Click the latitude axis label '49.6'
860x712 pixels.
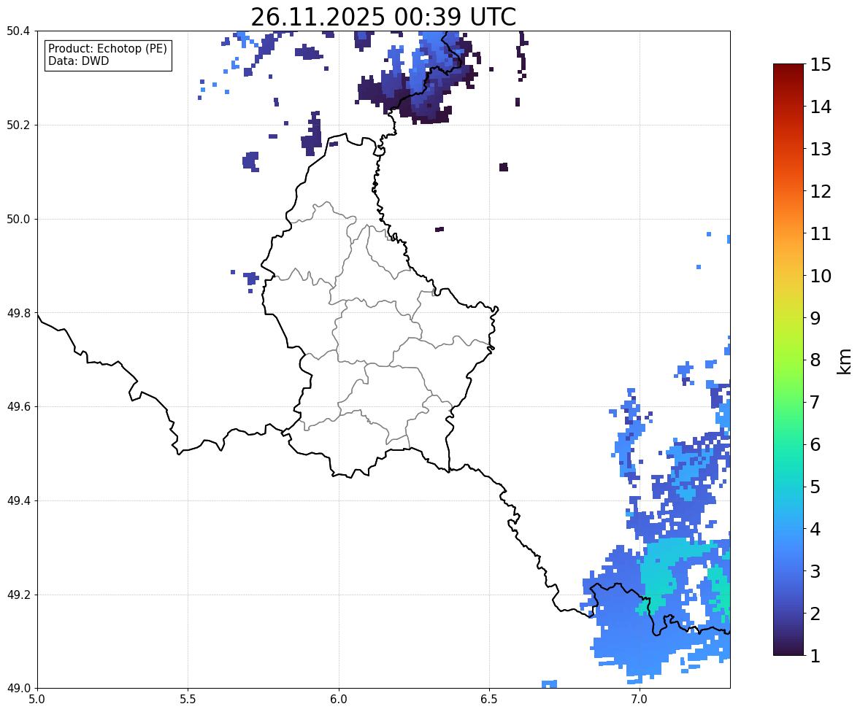click(x=18, y=406)
